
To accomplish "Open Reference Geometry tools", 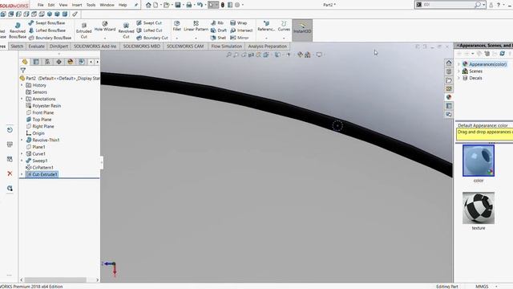I will (266, 26).
